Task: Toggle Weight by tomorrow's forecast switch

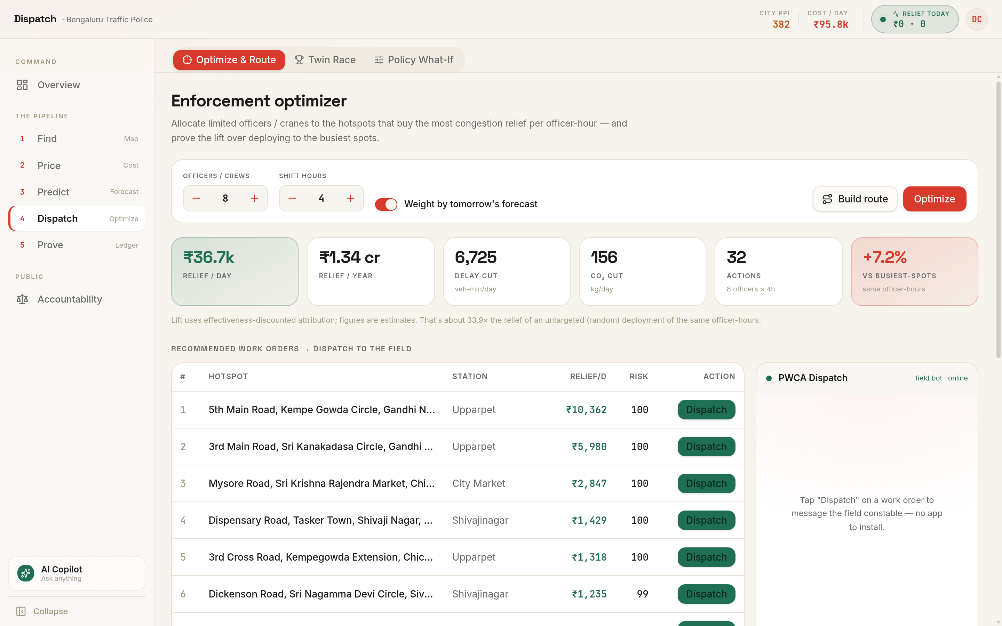Action: tap(386, 204)
